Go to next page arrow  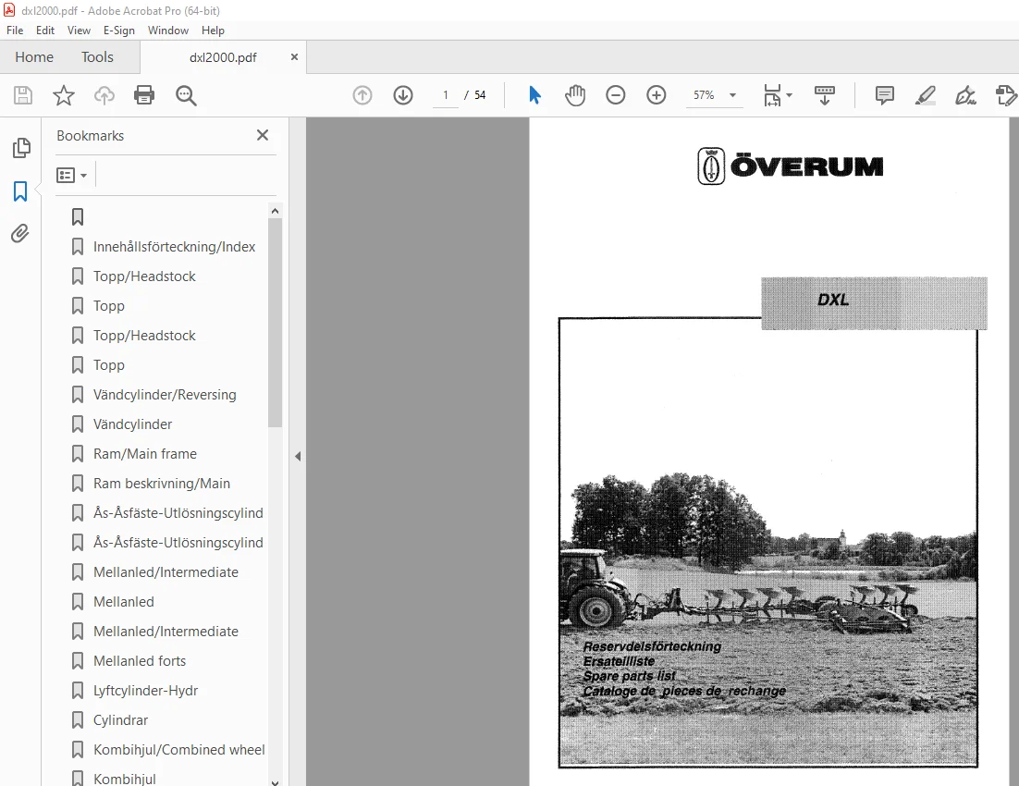click(x=403, y=95)
